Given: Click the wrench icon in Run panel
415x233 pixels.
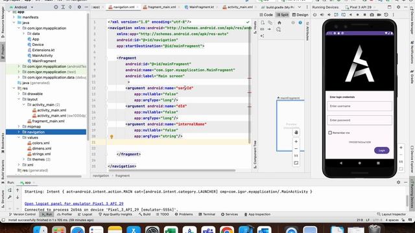Looking at the screenshot, I should (x=10, y=197).
